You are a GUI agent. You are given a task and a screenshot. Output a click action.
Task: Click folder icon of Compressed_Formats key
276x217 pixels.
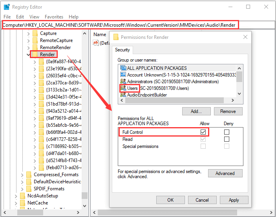(29, 175)
